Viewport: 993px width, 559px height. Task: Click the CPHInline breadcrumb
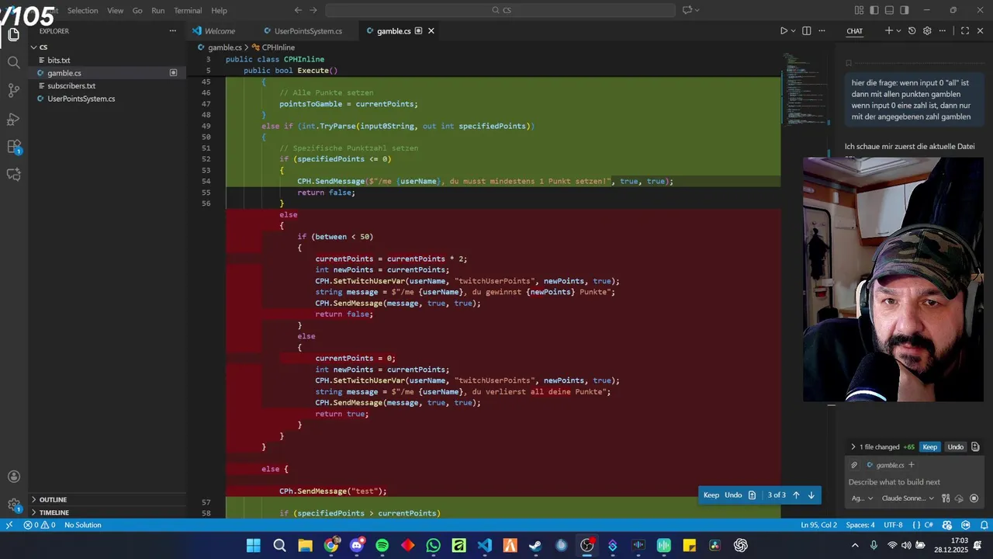274,47
